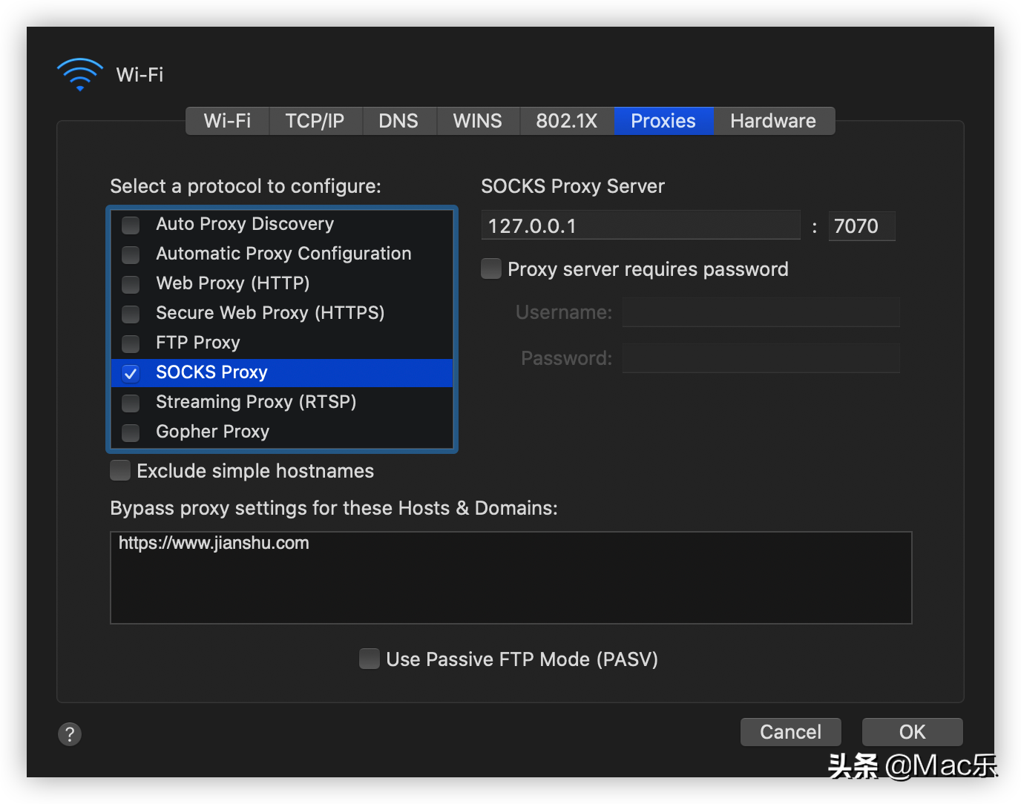
Task: Click the https://www.jianshu.com bypass entry
Action: click(x=214, y=543)
